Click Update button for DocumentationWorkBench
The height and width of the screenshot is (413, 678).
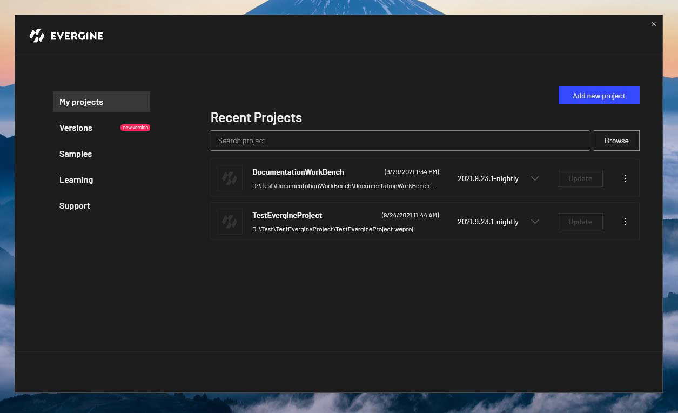click(580, 178)
